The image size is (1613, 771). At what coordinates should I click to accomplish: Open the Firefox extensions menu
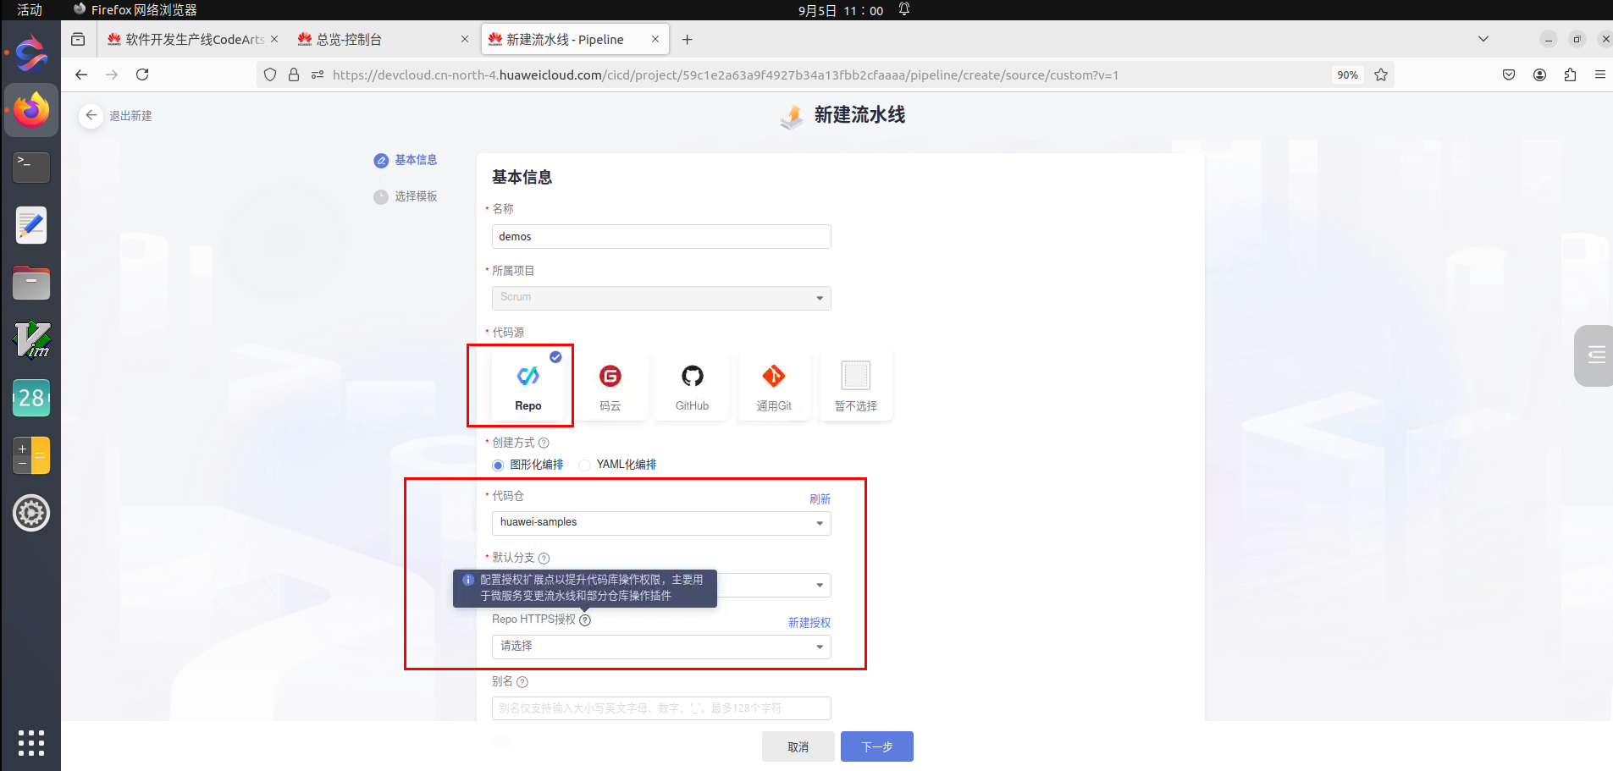coord(1570,74)
